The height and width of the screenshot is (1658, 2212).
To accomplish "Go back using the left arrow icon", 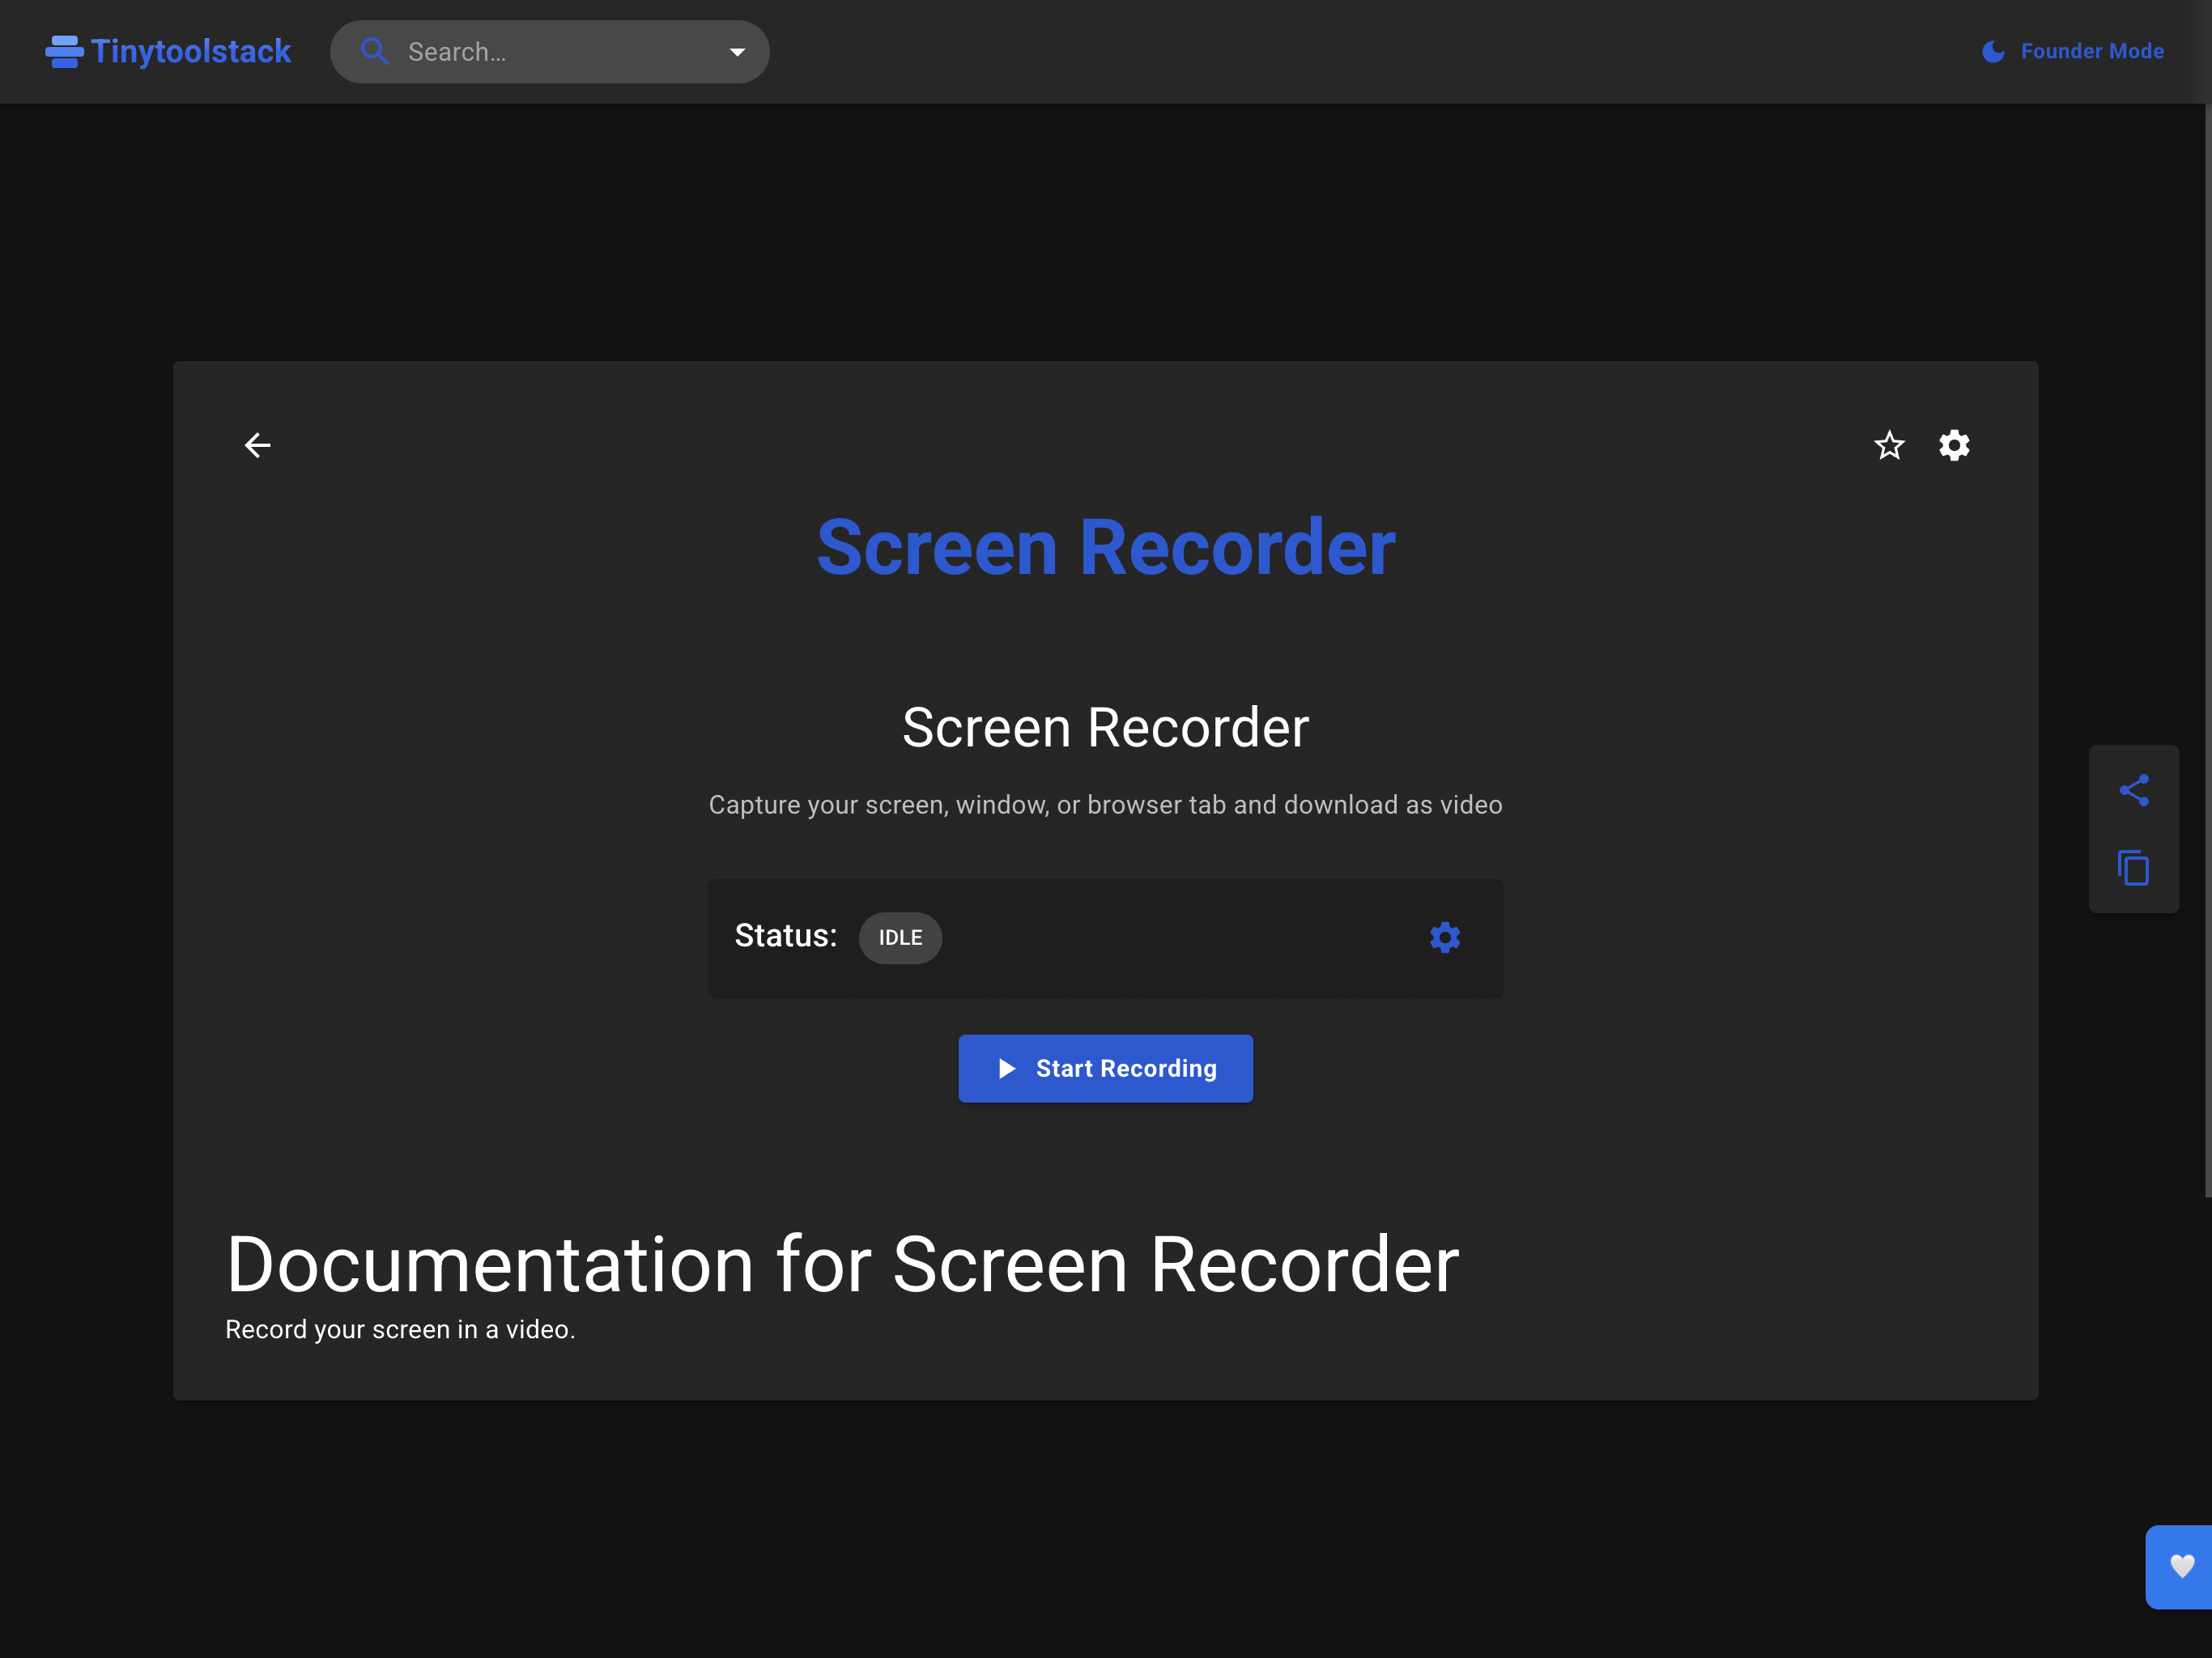I will (258, 445).
